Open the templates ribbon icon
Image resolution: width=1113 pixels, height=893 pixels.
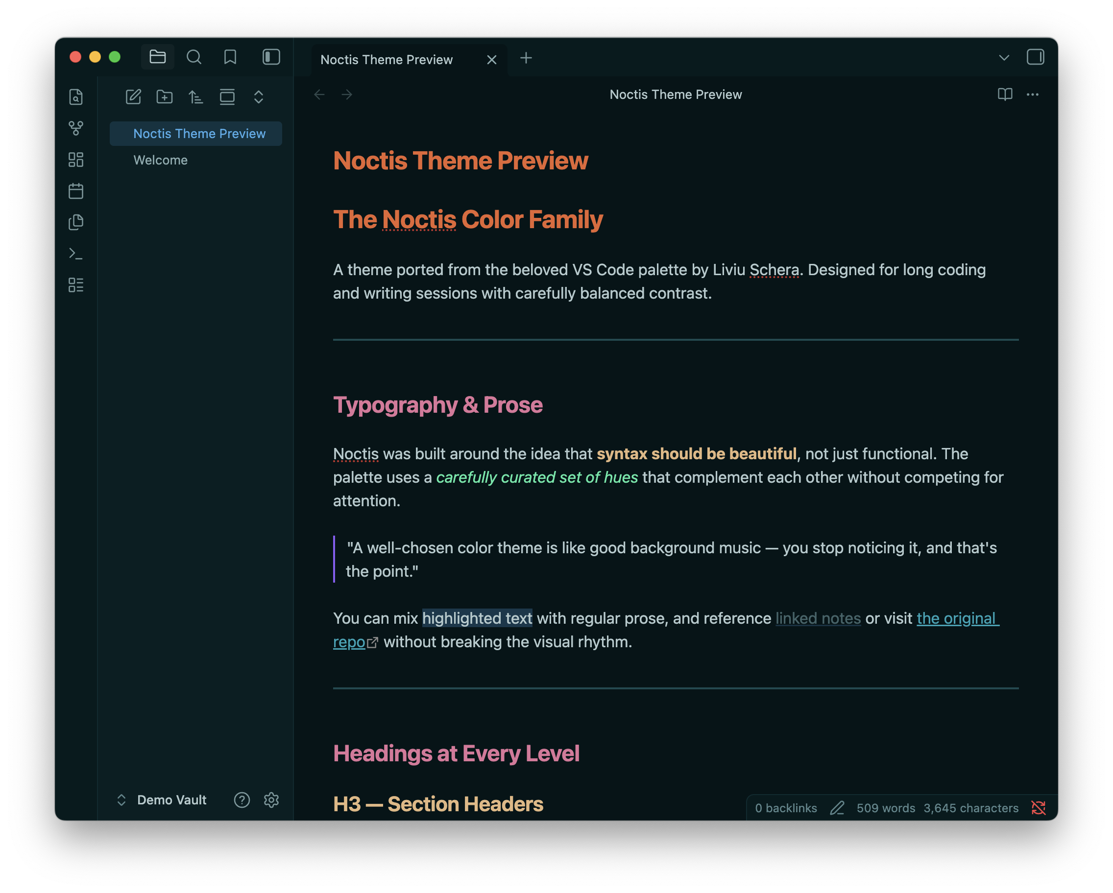tap(76, 222)
